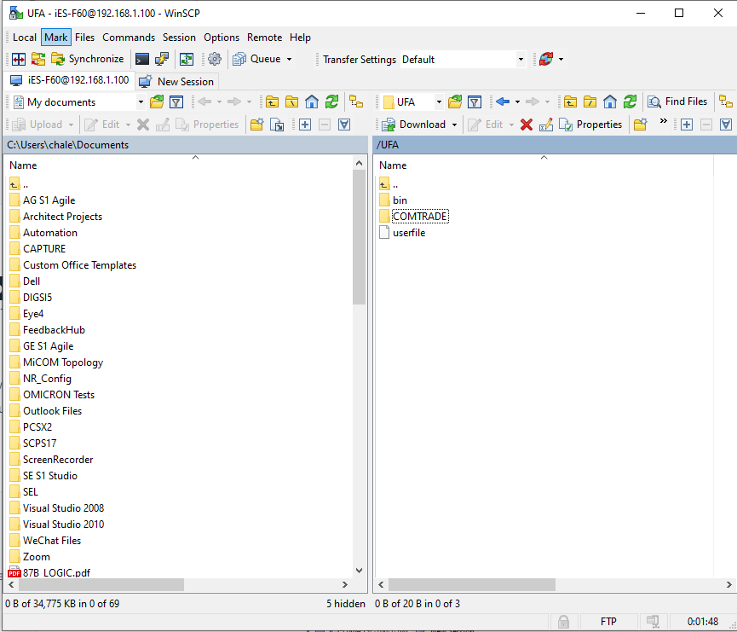
Task: Expand the Queue dropdown arrow
Action: click(x=289, y=59)
